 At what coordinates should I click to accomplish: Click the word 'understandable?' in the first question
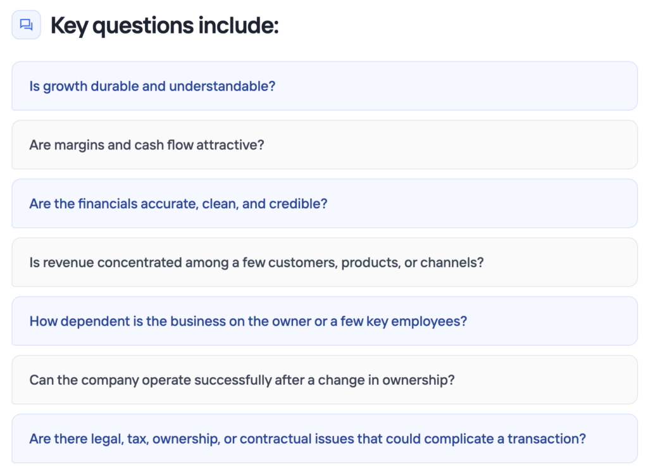click(x=222, y=86)
